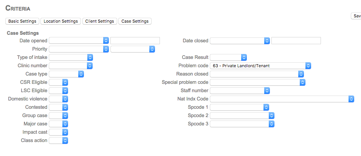Viewport: 361px width, 156px height.
Task: Open the Spcode 2 dropdown
Action: click(x=242, y=116)
